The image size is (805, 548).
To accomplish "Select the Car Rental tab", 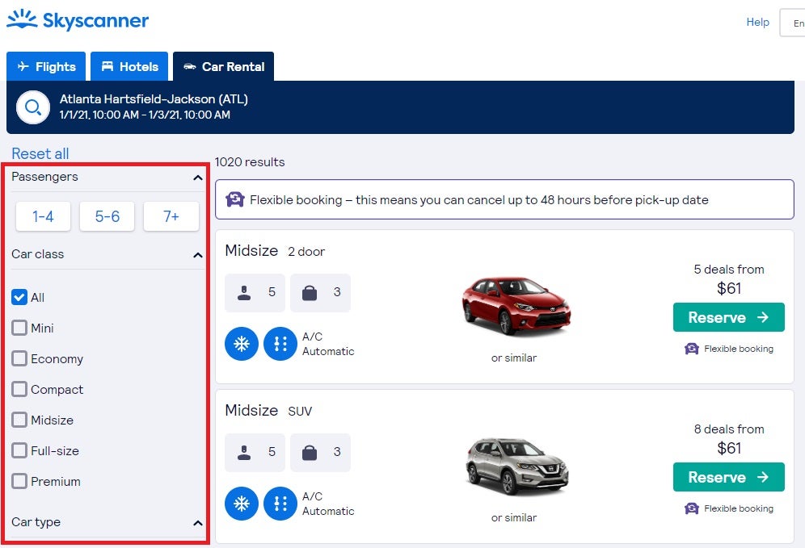I will pos(223,66).
